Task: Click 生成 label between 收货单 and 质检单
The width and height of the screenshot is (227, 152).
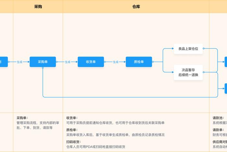Action: (115, 62)
